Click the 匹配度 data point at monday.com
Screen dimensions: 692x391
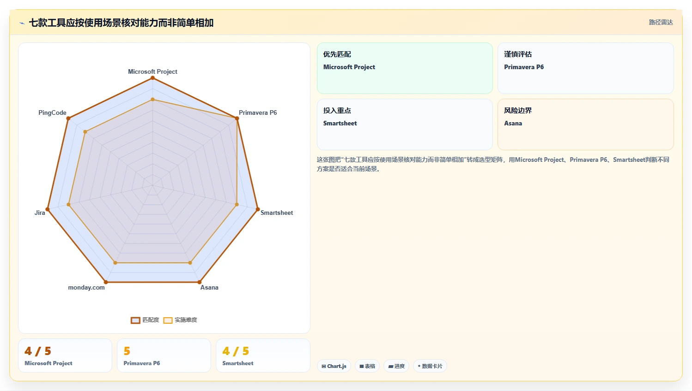point(106,282)
